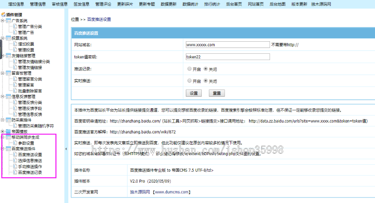Click the 留言板管理 folder icon
The image size is (375, 203).
8,73
